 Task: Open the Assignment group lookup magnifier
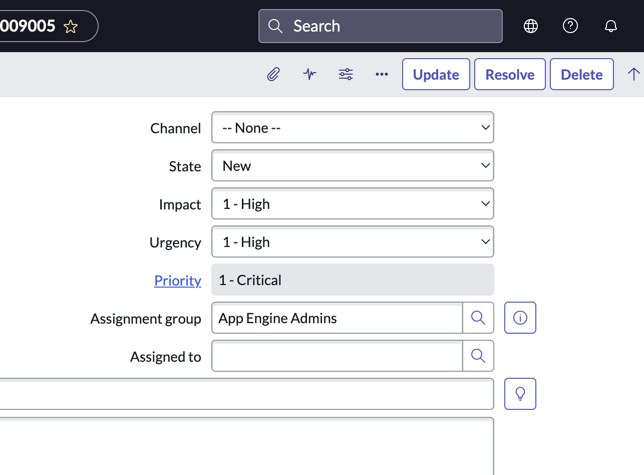(478, 318)
